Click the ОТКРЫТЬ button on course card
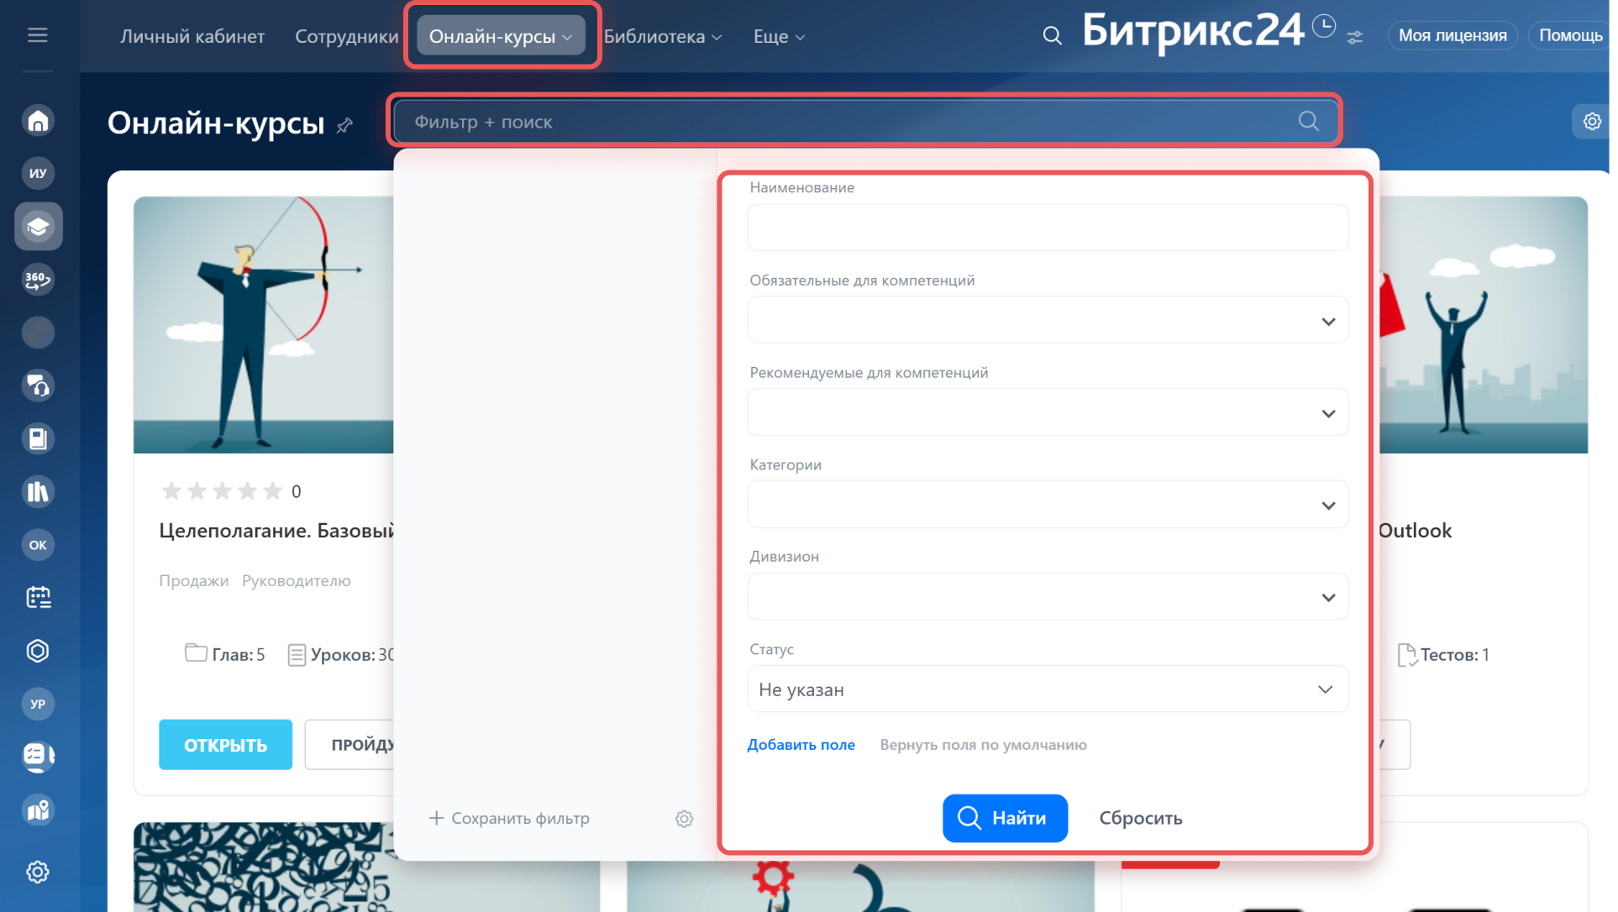This screenshot has height=912, width=1618. 225,745
